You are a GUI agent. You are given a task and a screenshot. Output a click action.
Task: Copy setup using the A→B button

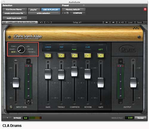(x=121, y=22)
